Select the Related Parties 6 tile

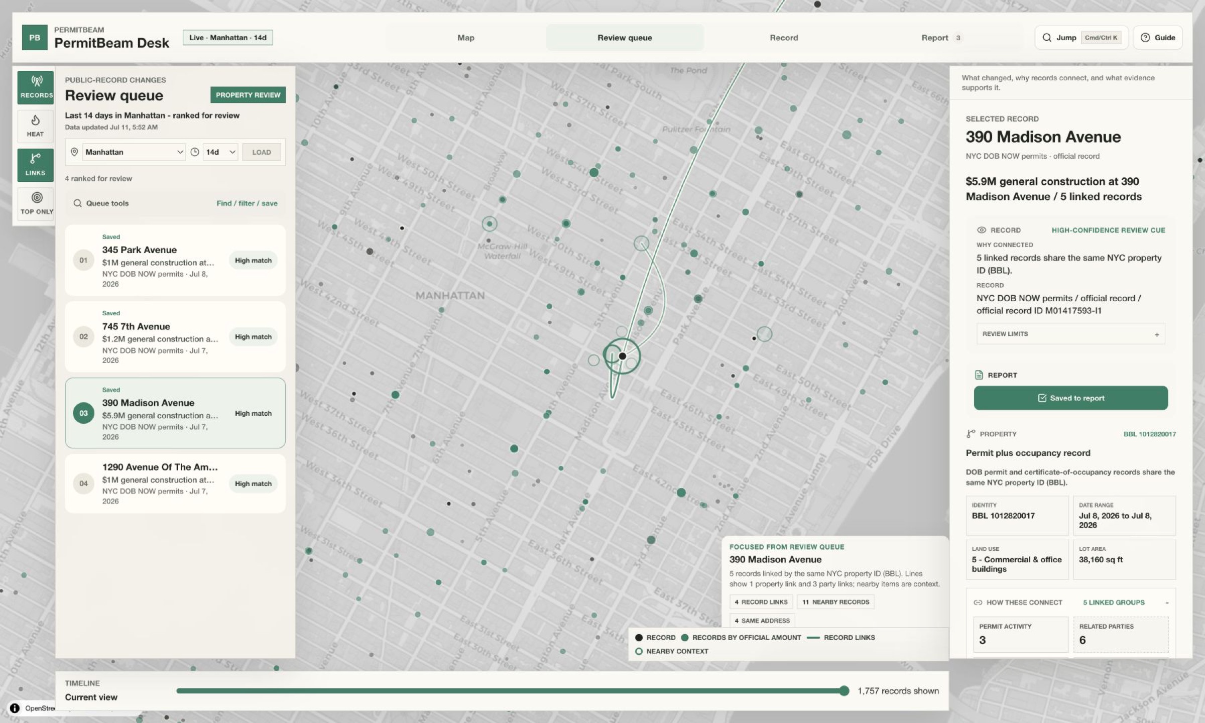(x=1121, y=635)
